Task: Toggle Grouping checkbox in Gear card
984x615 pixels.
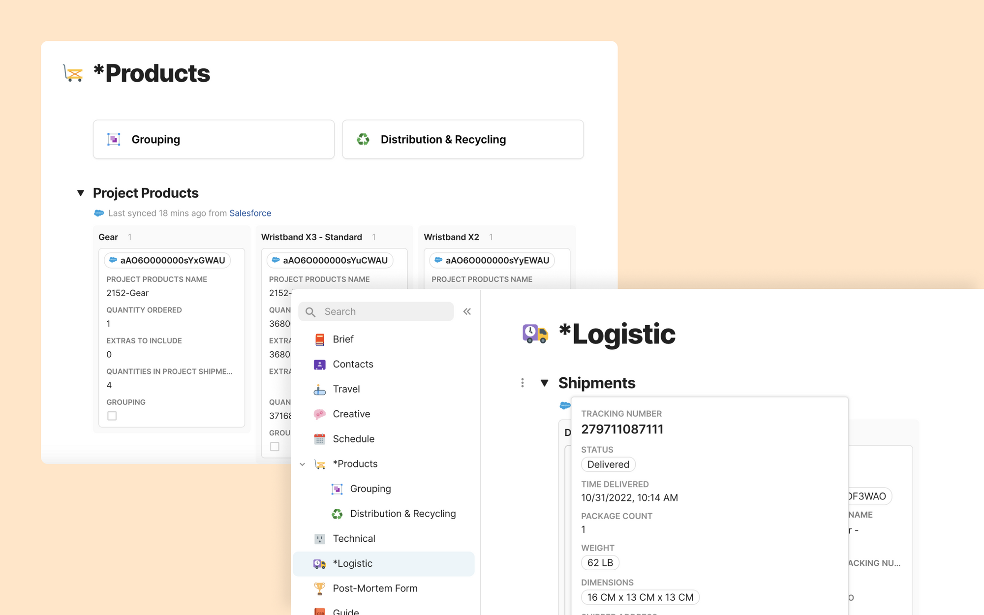Action: coord(112,416)
